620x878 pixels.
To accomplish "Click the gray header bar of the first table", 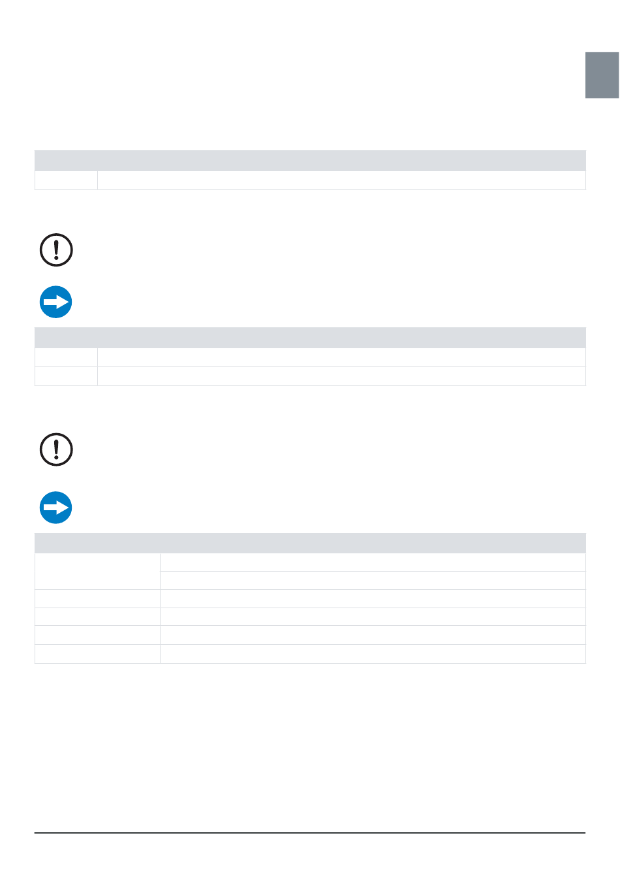I will (x=310, y=161).
